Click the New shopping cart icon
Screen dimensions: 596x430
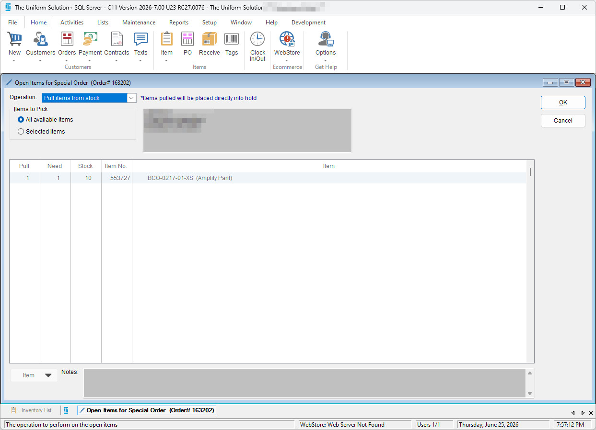(14, 39)
